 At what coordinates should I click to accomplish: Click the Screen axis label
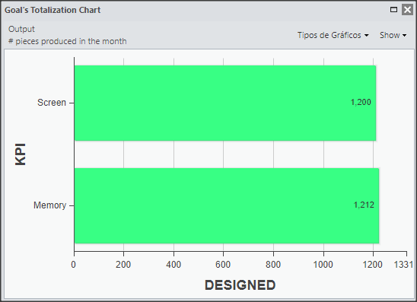[x=52, y=103]
